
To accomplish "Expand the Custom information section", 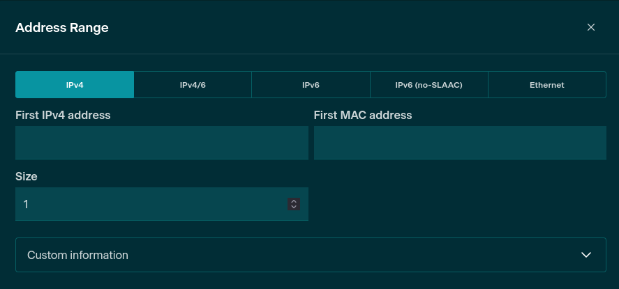I will [311, 255].
